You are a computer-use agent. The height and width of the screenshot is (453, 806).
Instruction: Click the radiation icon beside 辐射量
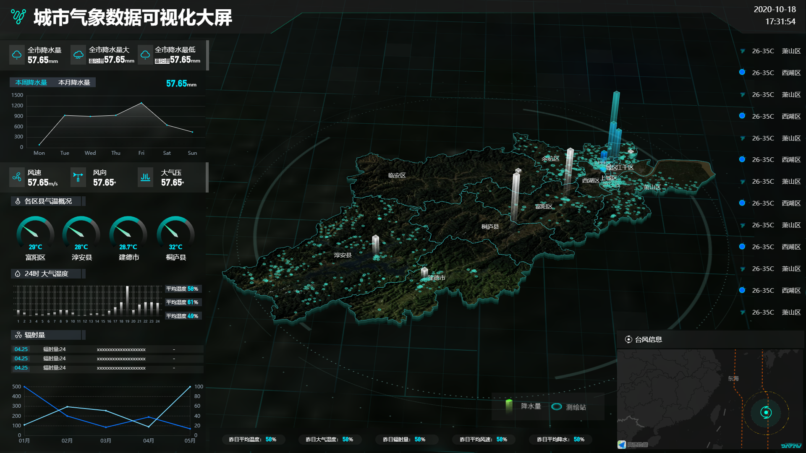pyautogui.click(x=18, y=335)
